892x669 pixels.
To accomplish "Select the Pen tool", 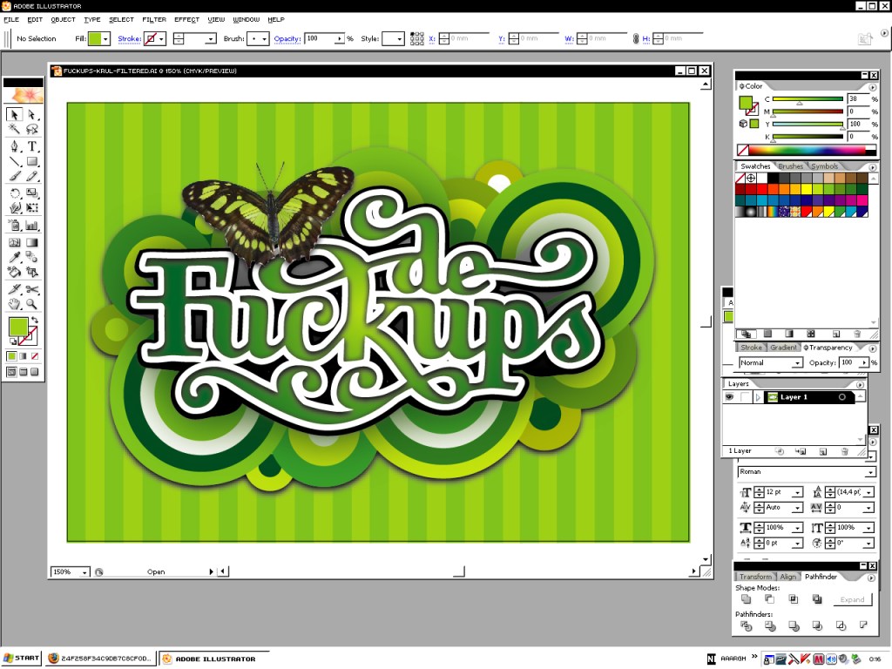I will coord(15,146).
